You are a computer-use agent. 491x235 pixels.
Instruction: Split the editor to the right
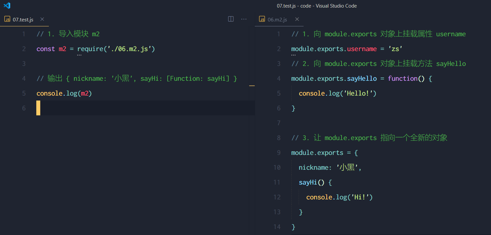click(x=231, y=19)
